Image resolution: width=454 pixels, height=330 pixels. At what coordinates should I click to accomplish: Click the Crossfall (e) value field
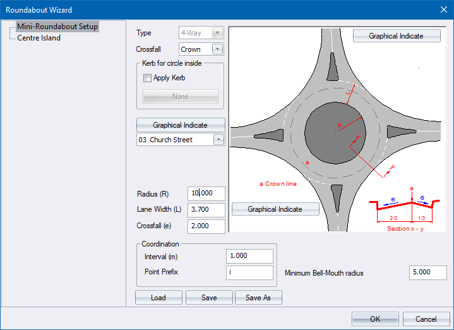206,226
